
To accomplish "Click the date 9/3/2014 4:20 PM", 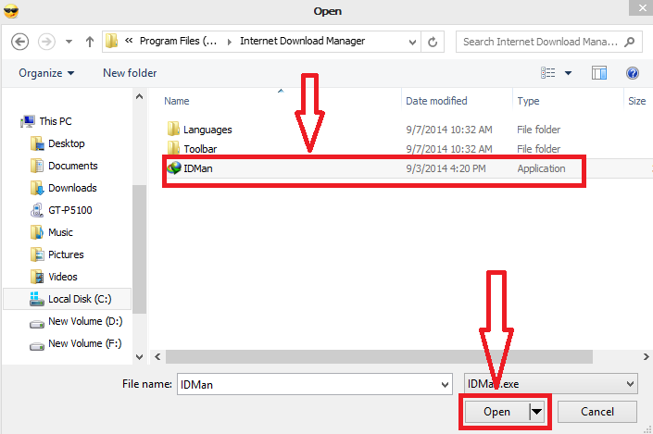I will click(x=446, y=168).
